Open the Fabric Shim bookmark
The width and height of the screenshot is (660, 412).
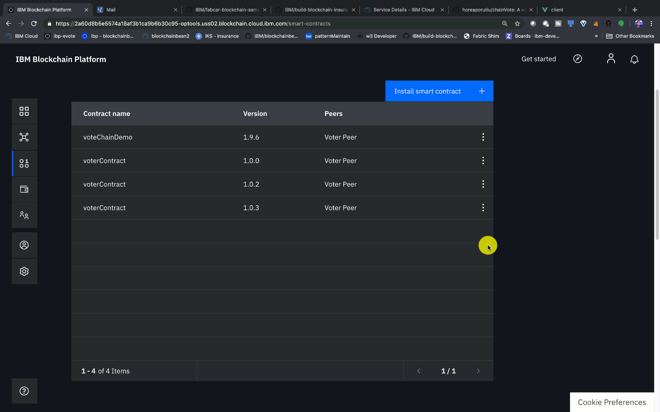coord(481,36)
